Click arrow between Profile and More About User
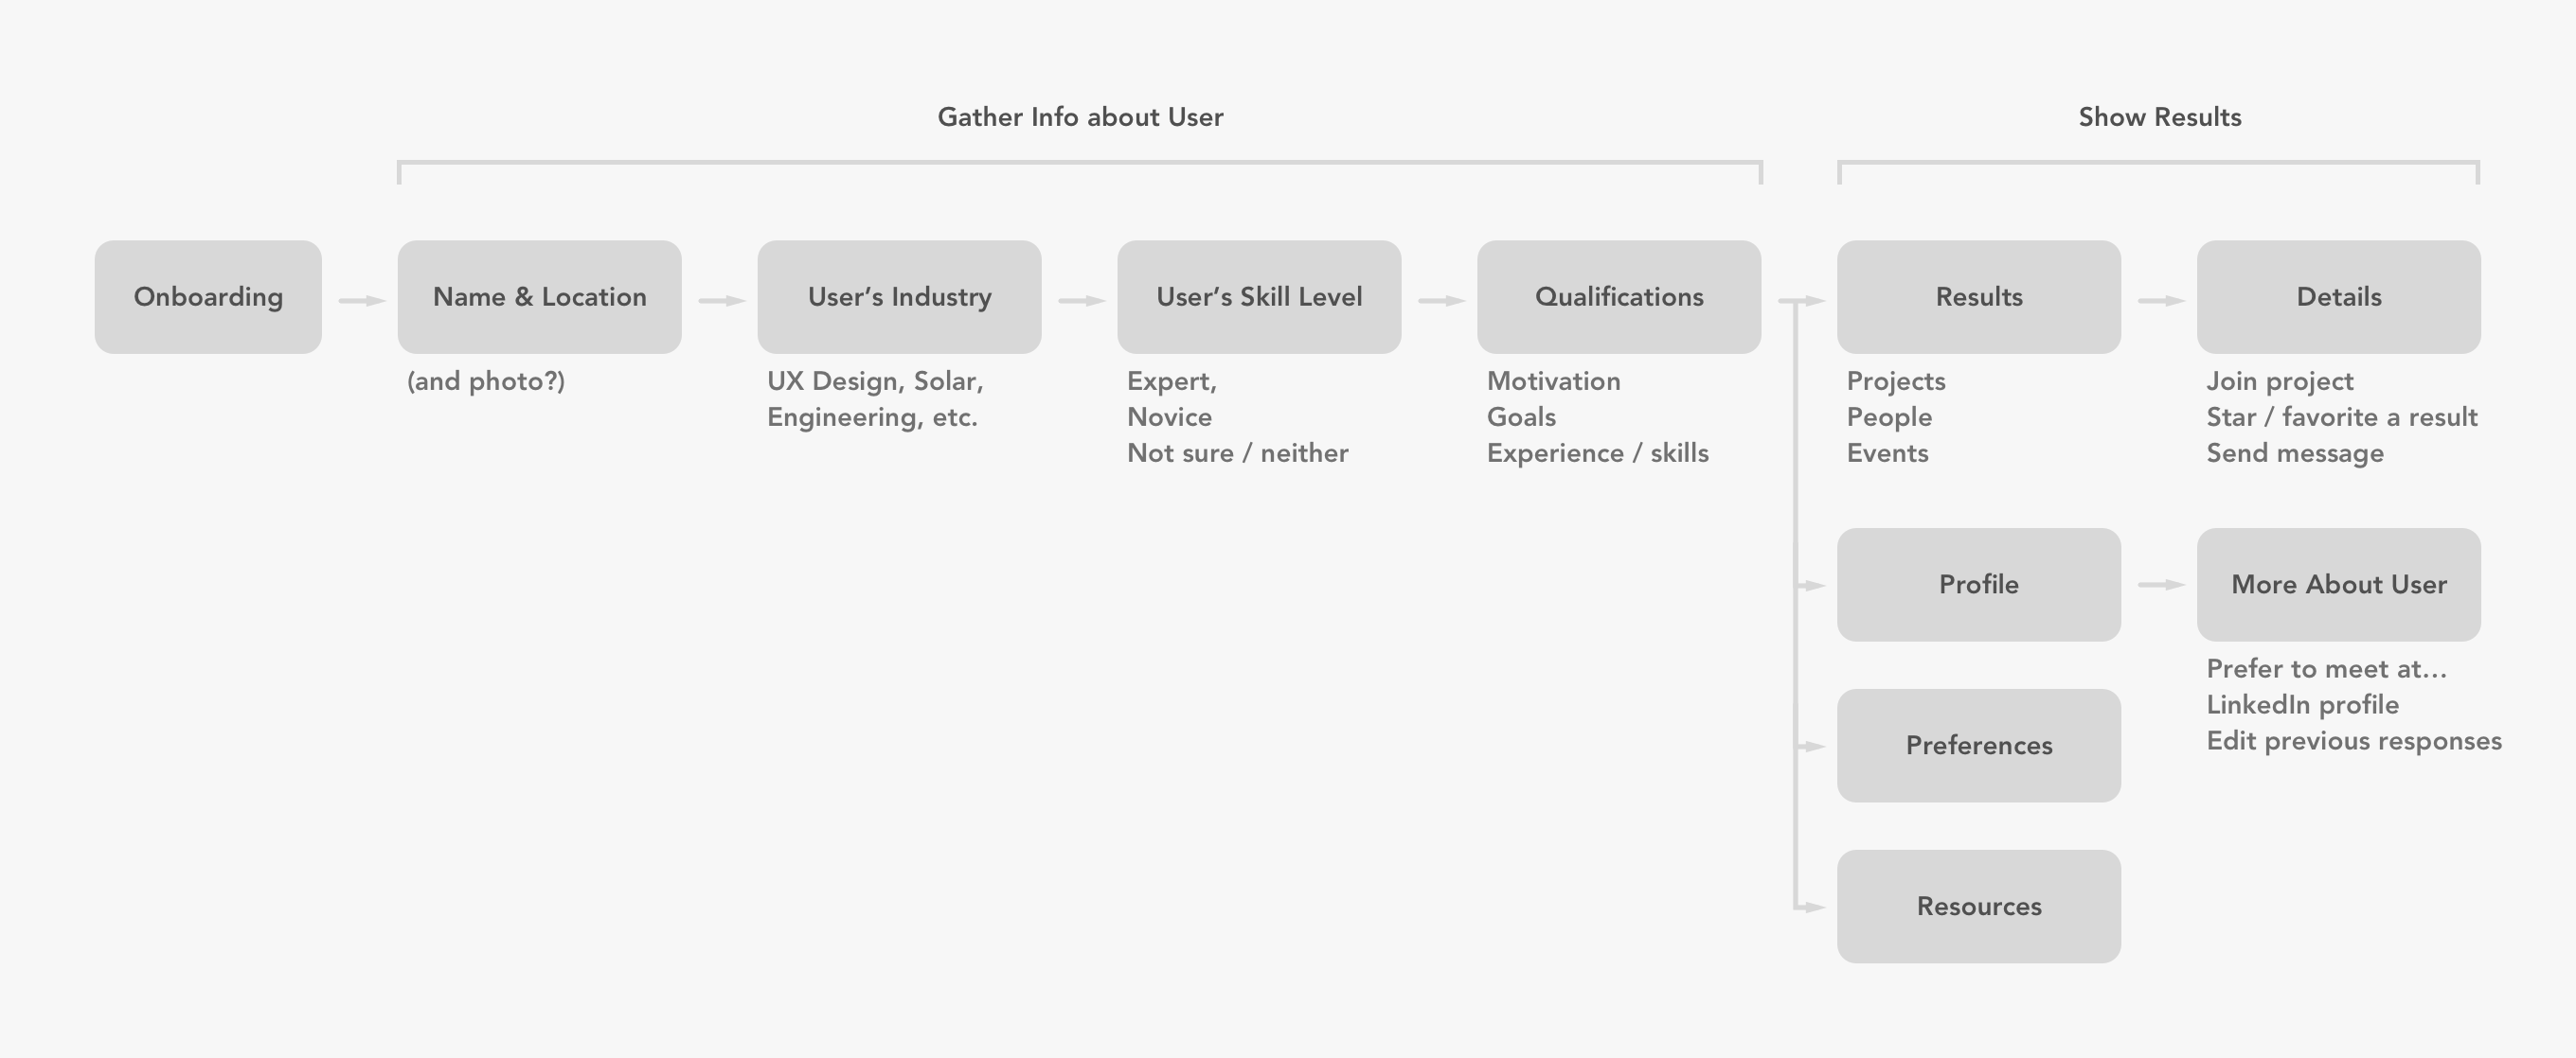This screenshot has height=1058, width=2576. [2161, 585]
